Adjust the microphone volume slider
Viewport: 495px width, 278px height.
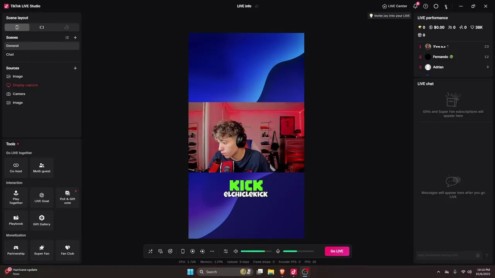pyautogui.click(x=298, y=251)
